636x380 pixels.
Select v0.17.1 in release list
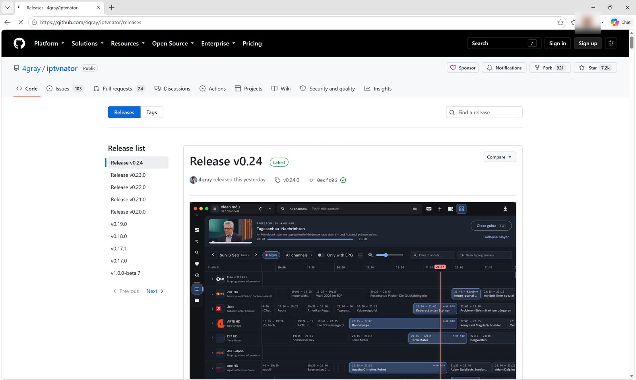(138, 249)
